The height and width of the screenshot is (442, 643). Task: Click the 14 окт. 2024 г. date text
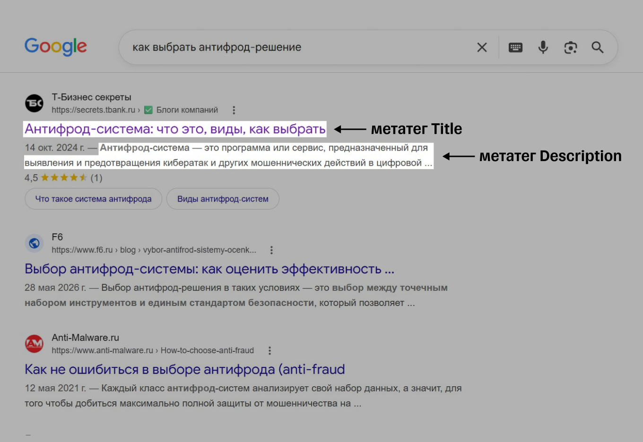[55, 148]
